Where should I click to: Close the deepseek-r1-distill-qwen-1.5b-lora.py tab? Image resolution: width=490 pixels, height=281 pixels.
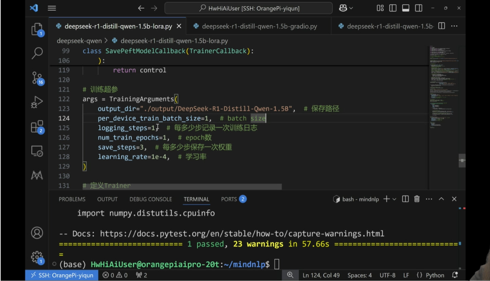tap(179, 26)
